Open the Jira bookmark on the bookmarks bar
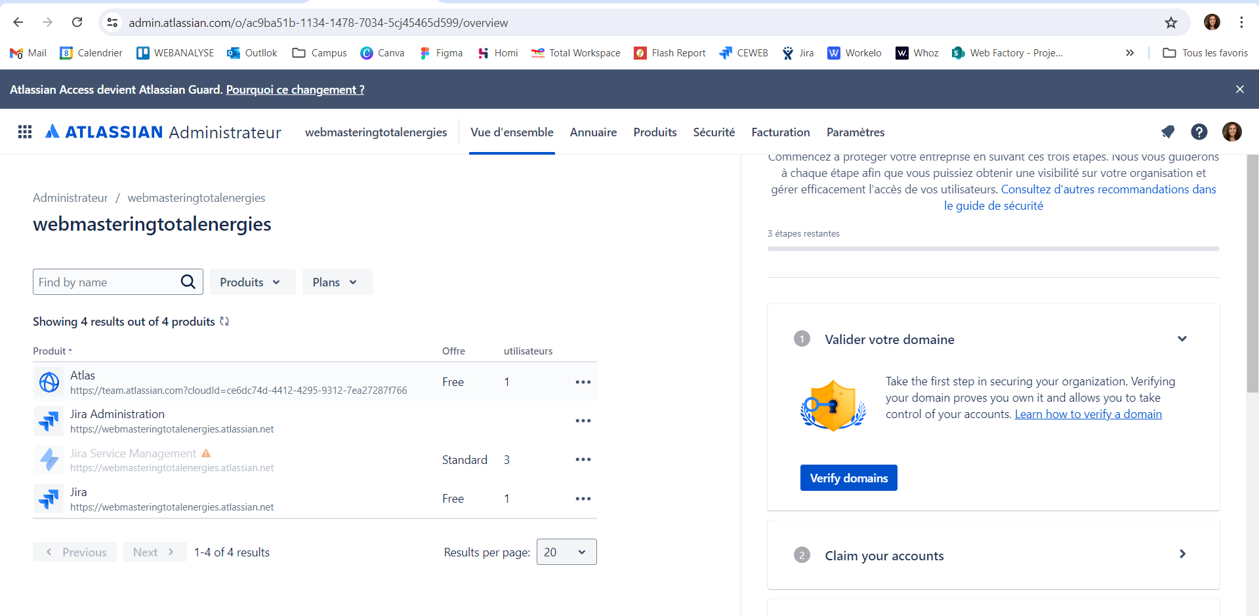Screen dimensions: 1259x616 (x=798, y=52)
